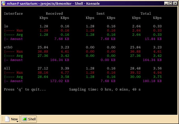Expand the New session dropdown arrow
179x124 pixels.
(17, 121)
